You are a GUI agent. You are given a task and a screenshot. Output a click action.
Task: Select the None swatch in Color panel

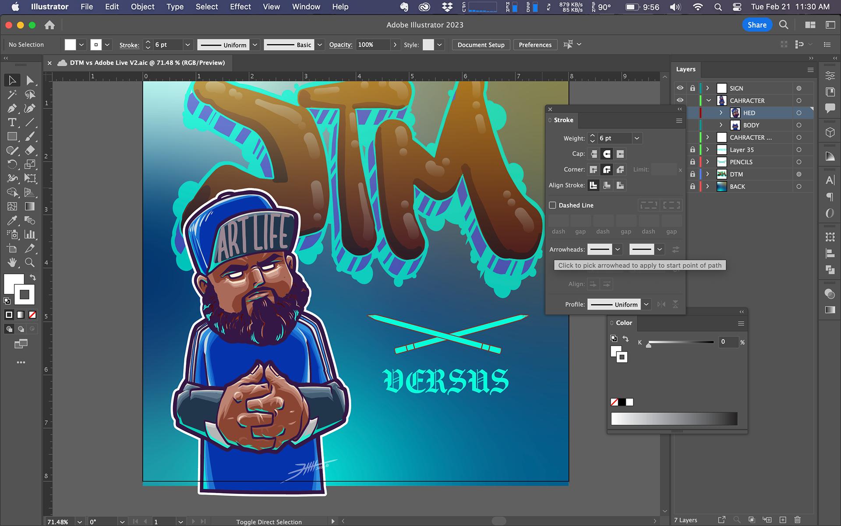615,402
